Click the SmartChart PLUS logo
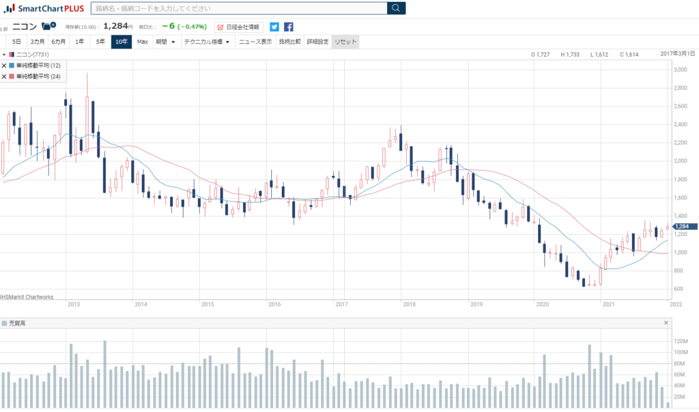The width and height of the screenshot is (699, 412). 44,8
